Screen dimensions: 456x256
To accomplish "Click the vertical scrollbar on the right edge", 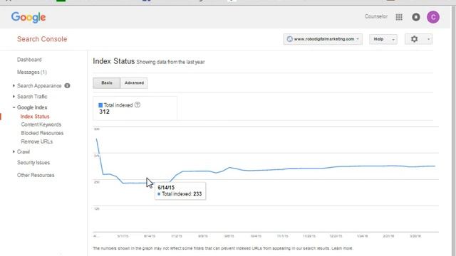I will coord(453,131).
